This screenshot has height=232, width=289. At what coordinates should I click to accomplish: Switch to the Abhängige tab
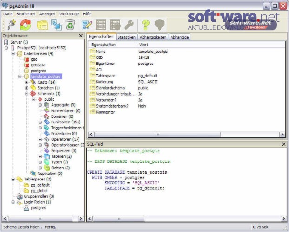(x=179, y=37)
